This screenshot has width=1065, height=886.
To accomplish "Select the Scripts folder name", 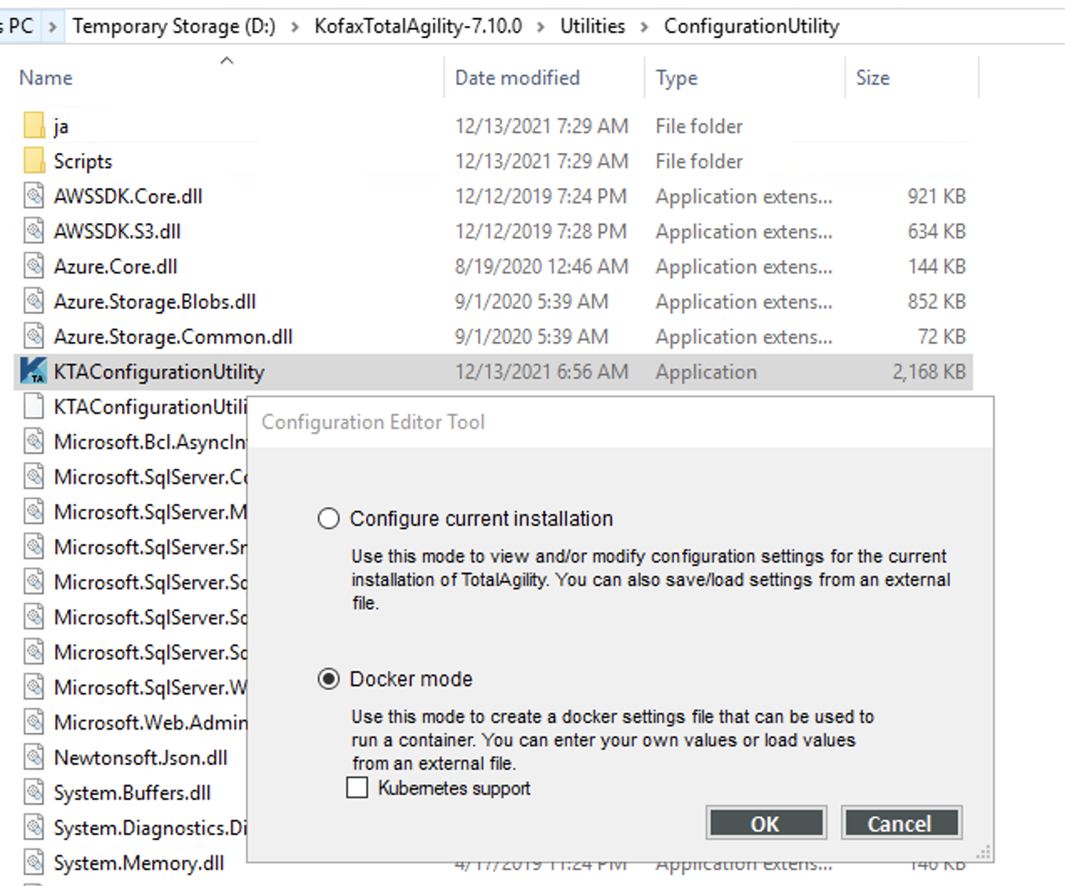I will [83, 160].
